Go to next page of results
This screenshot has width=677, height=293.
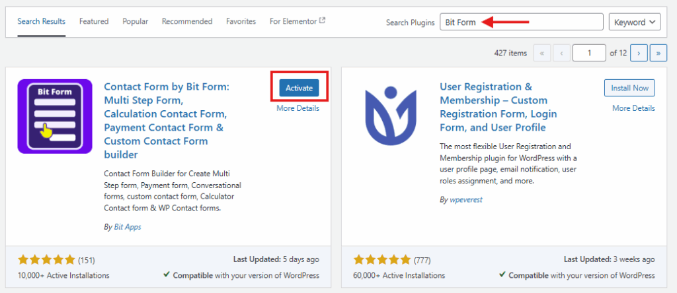(x=639, y=52)
